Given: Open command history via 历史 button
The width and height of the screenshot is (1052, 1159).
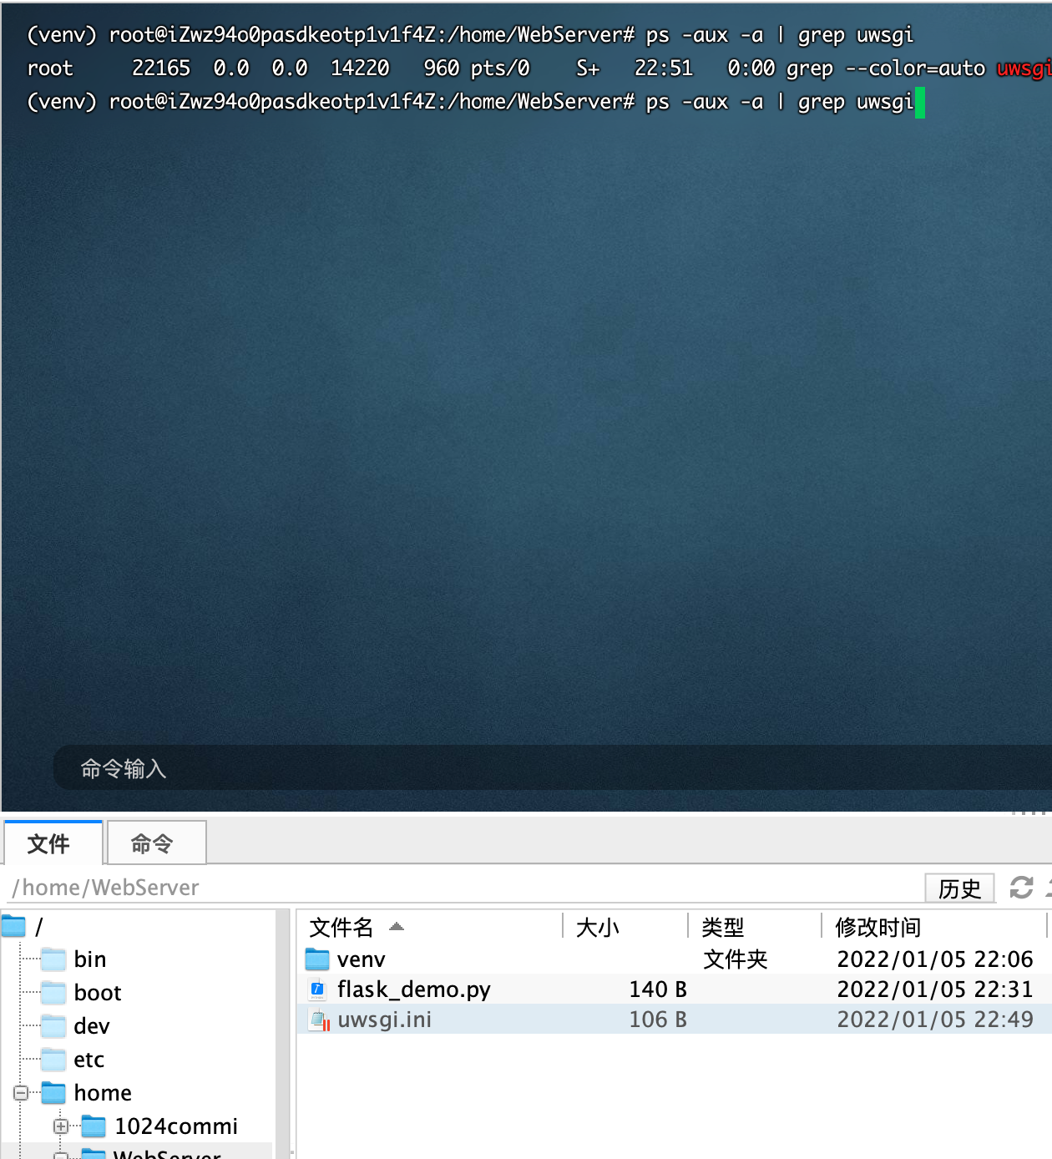Looking at the screenshot, I should pyautogui.click(x=960, y=888).
